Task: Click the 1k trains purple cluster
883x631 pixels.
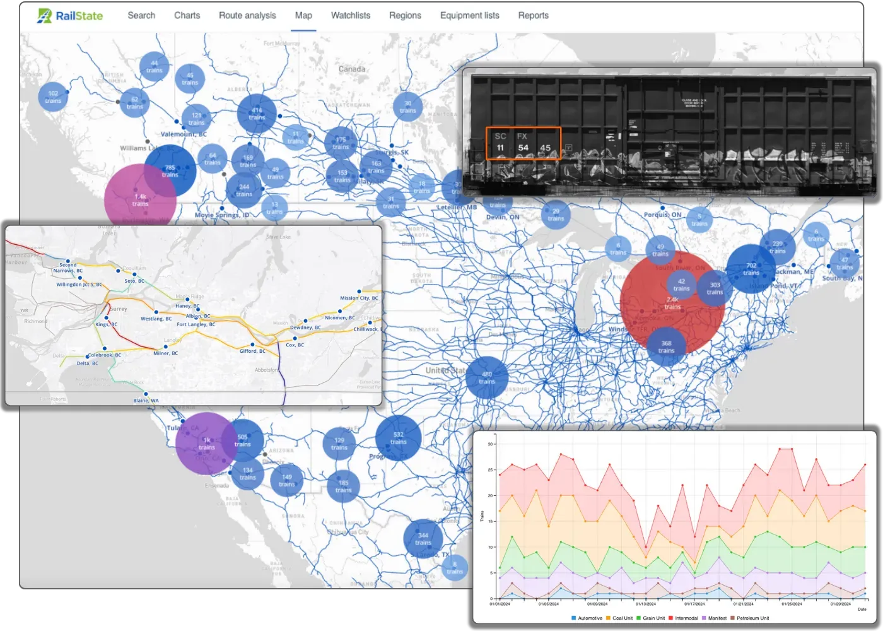Action: coord(206,444)
